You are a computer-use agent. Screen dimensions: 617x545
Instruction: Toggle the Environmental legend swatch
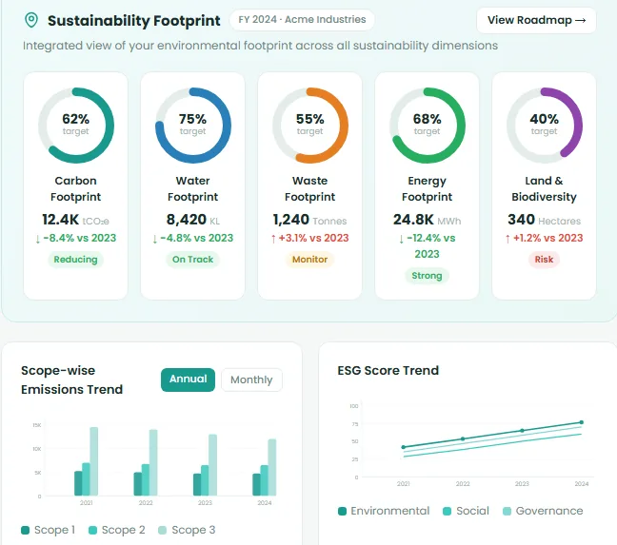(x=343, y=511)
